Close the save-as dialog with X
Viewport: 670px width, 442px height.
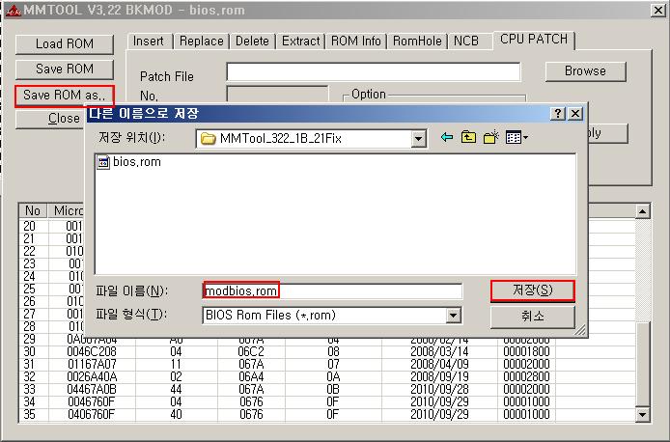[575, 114]
